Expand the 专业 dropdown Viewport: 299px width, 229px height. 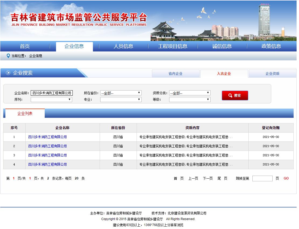121,99
